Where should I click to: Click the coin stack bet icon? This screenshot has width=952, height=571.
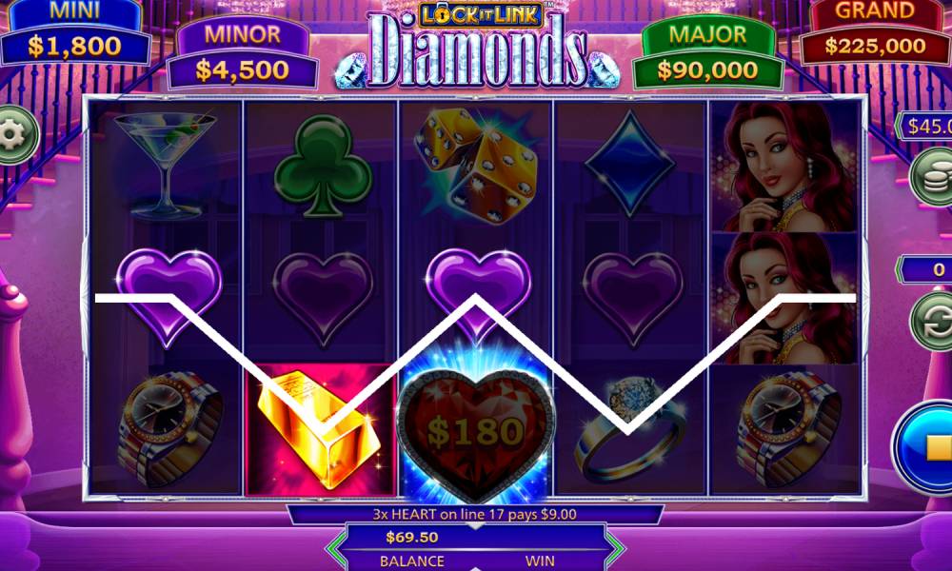[934, 176]
